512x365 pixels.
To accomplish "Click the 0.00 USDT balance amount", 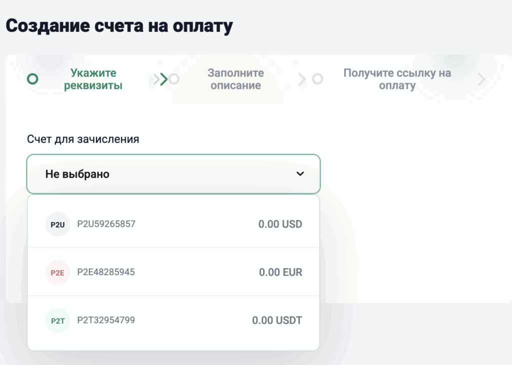I will pos(277,321).
